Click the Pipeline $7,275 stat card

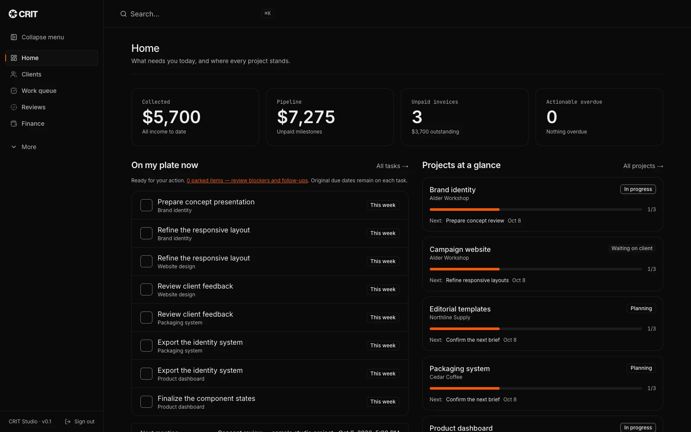330,117
